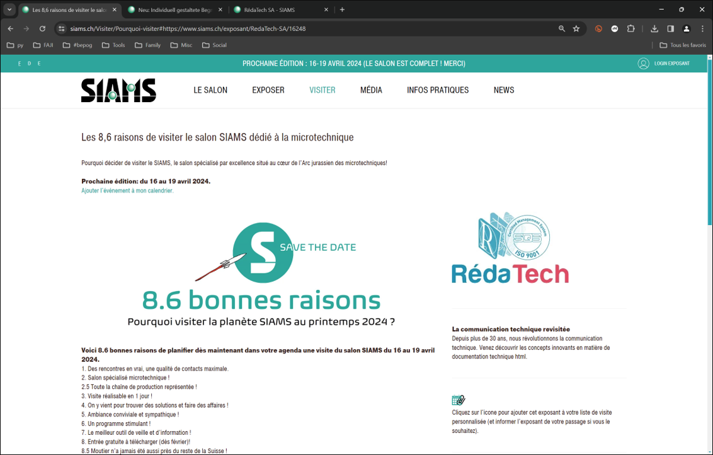Image resolution: width=713 pixels, height=455 pixels.
Task: Open the LE SALON menu
Action: tap(210, 90)
